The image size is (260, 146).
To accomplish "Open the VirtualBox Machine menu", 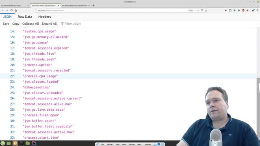I will tap(110, 144).
